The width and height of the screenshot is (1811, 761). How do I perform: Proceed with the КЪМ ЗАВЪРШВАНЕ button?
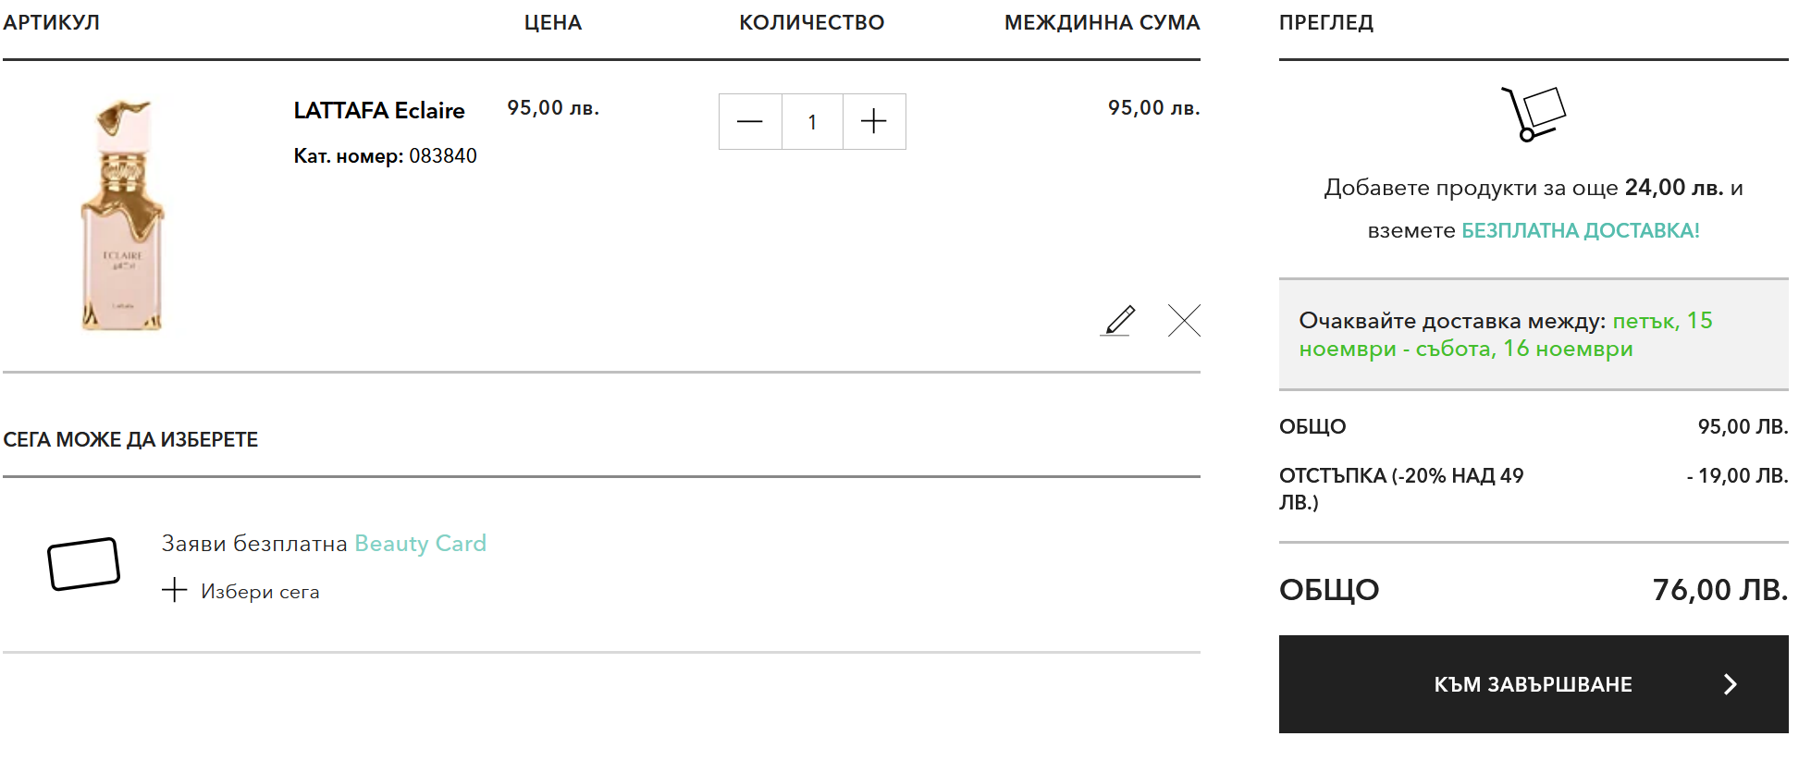[1532, 684]
